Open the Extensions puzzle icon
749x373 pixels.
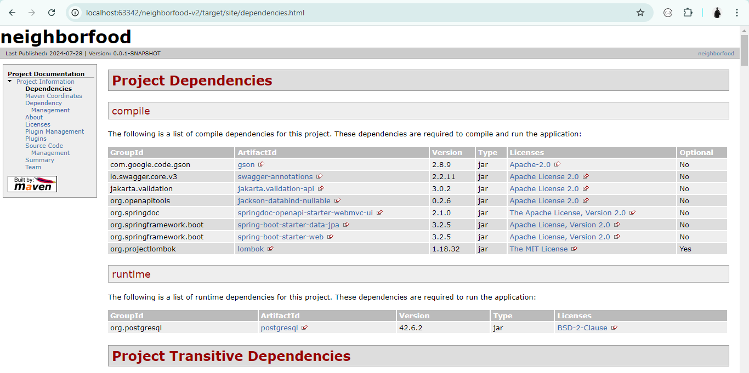(688, 13)
